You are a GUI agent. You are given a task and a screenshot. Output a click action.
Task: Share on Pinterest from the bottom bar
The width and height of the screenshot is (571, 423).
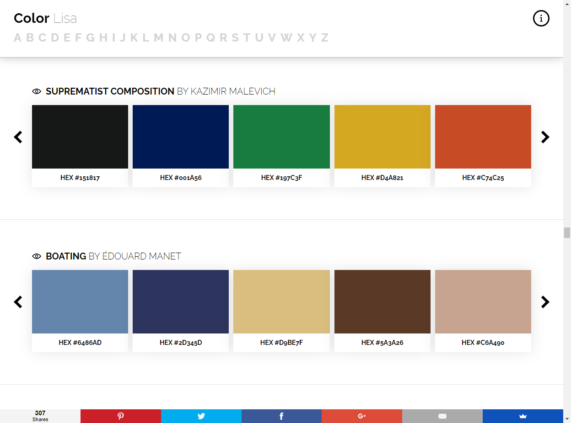[x=121, y=416]
